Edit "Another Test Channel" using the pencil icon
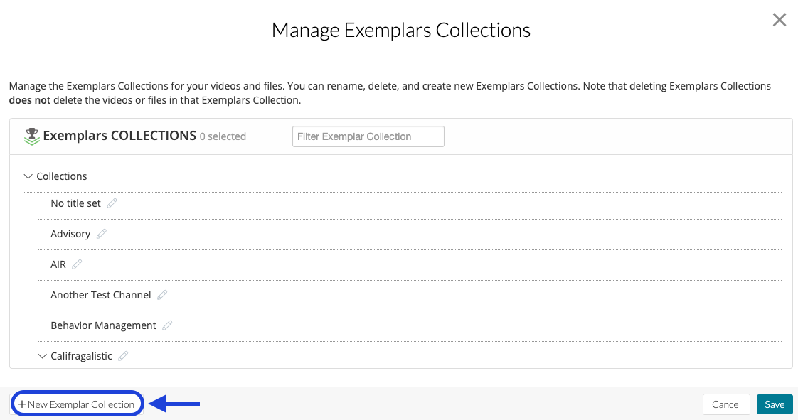798x420 pixels. coord(161,294)
